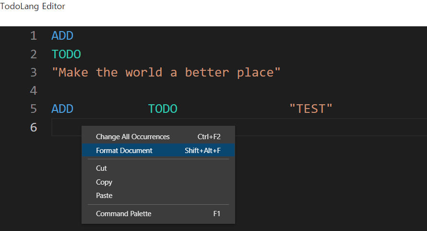Click line number 1 in the gutter
Image resolution: width=427 pixels, height=231 pixels.
click(x=34, y=36)
